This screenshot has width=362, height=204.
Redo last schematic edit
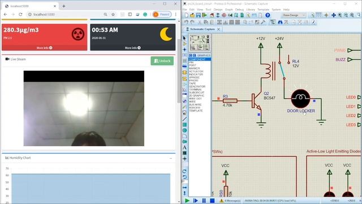click(x=192, y=22)
